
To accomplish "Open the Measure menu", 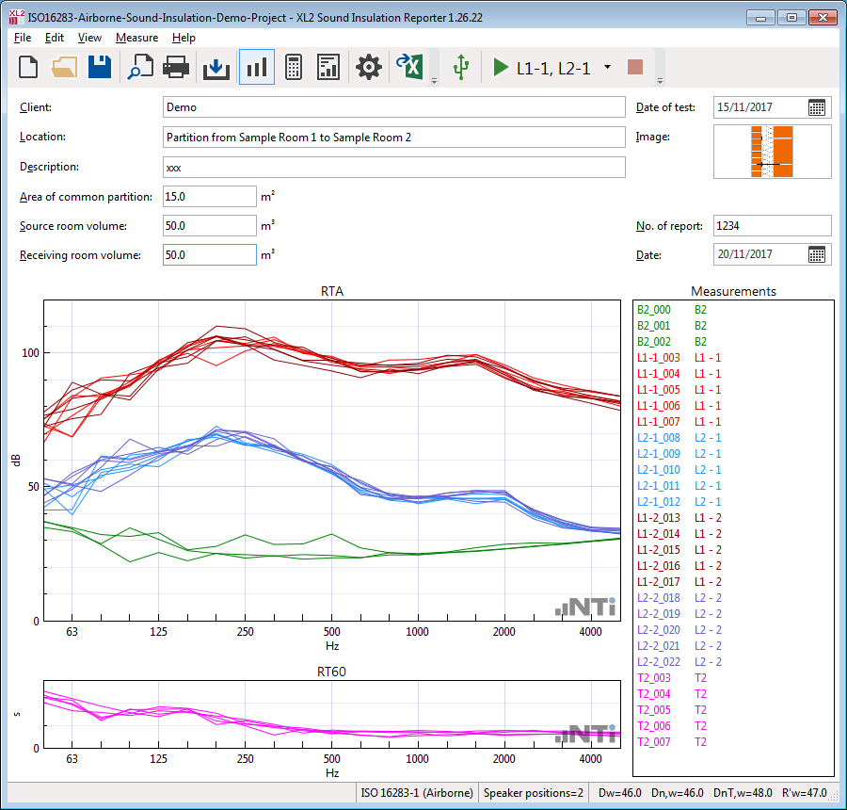I will [136, 38].
